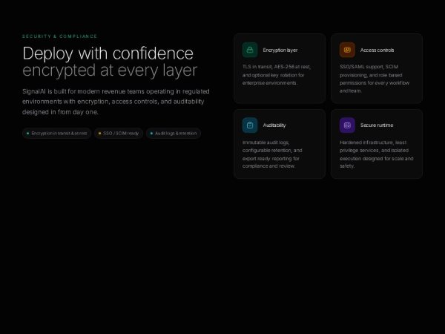Open the "Auditability" card title
This screenshot has height=334, width=445.
pos(274,125)
